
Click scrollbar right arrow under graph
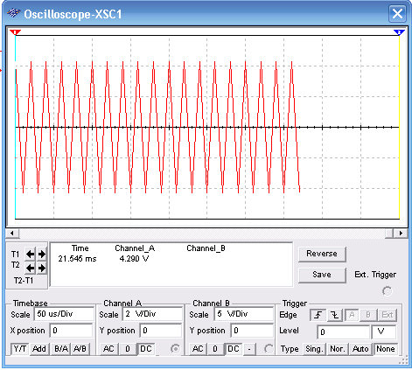click(x=401, y=233)
